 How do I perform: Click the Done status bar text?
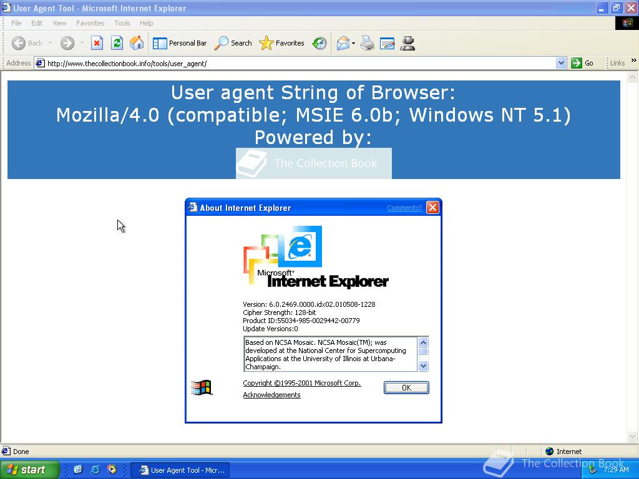[x=21, y=452]
